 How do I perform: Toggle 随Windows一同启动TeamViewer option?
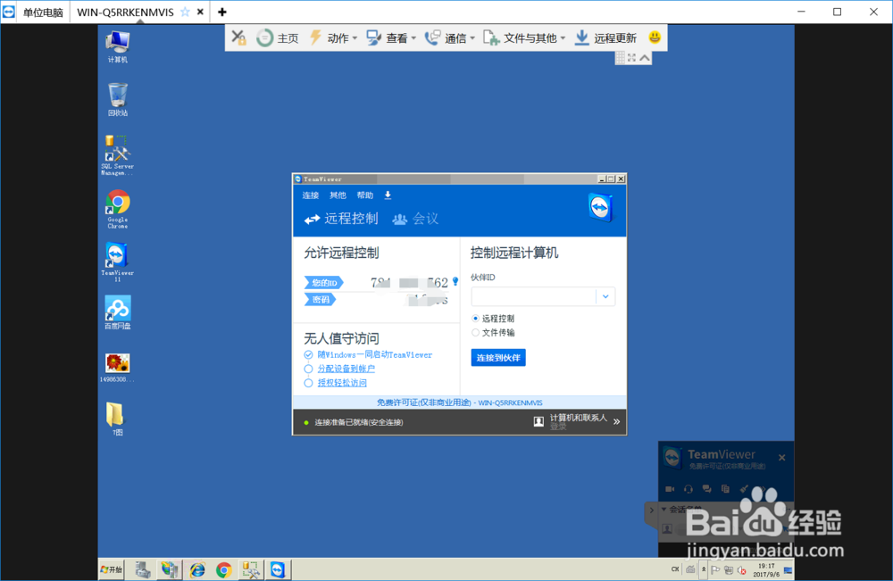click(x=308, y=354)
